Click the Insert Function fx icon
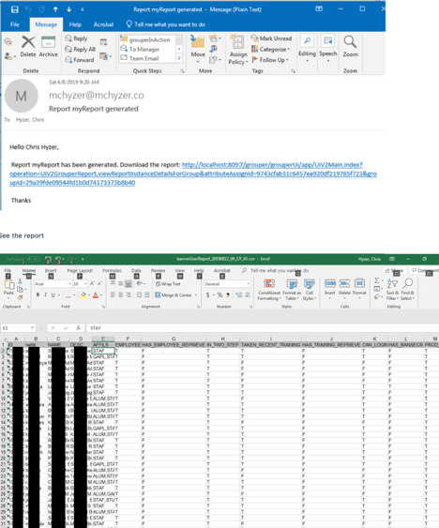The height and width of the screenshot is (528, 439). coord(78,327)
